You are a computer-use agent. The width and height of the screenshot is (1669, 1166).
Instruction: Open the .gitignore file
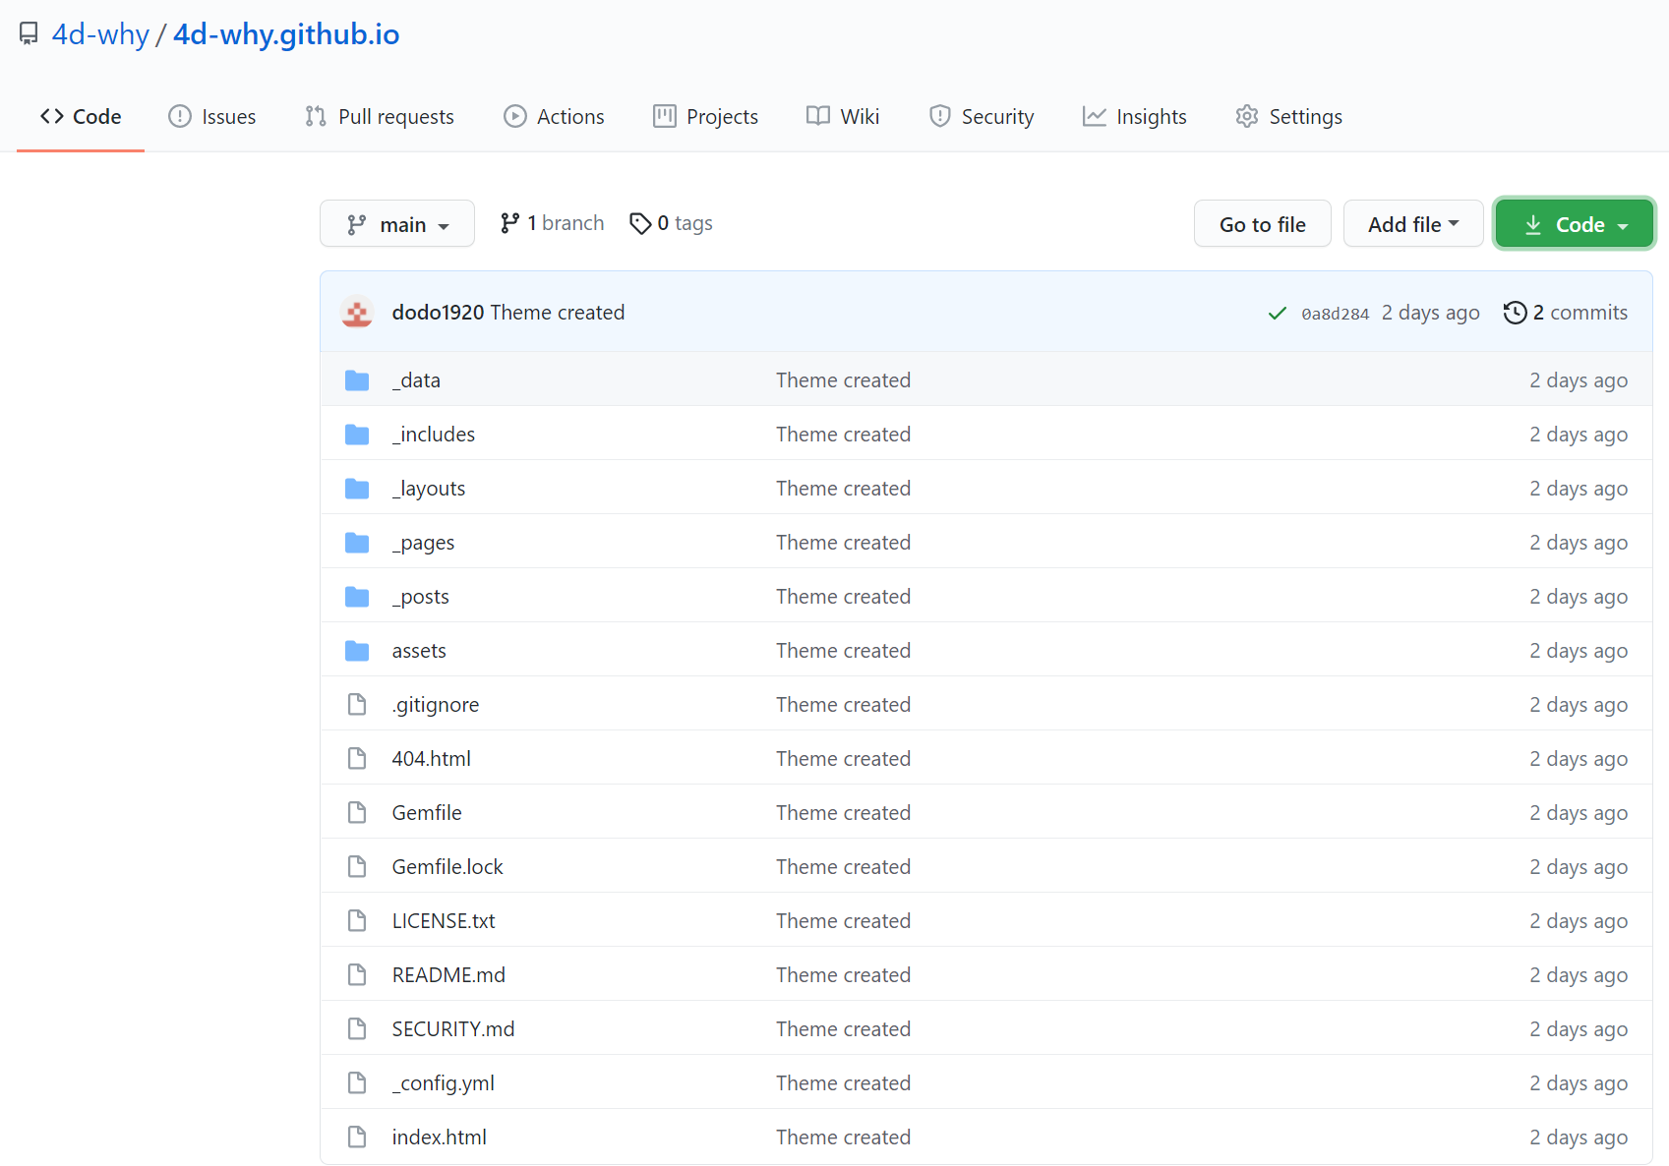point(436,705)
